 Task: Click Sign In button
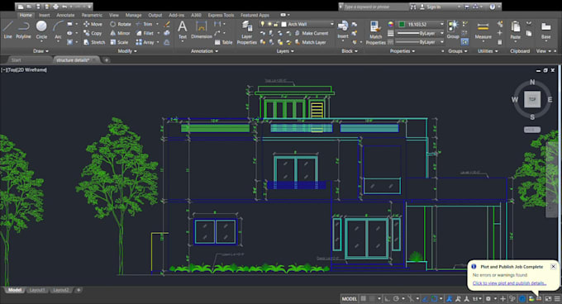click(430, 7)
